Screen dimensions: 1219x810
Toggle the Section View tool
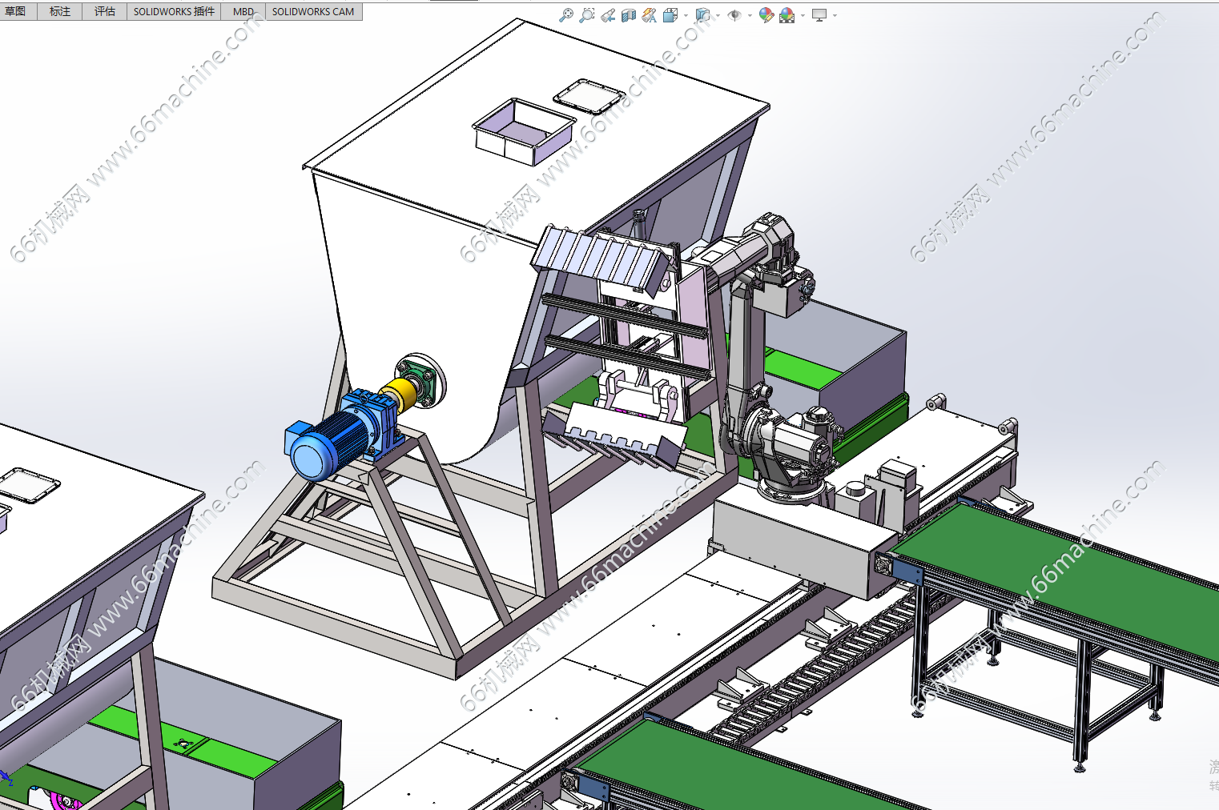tap(629, 15)
